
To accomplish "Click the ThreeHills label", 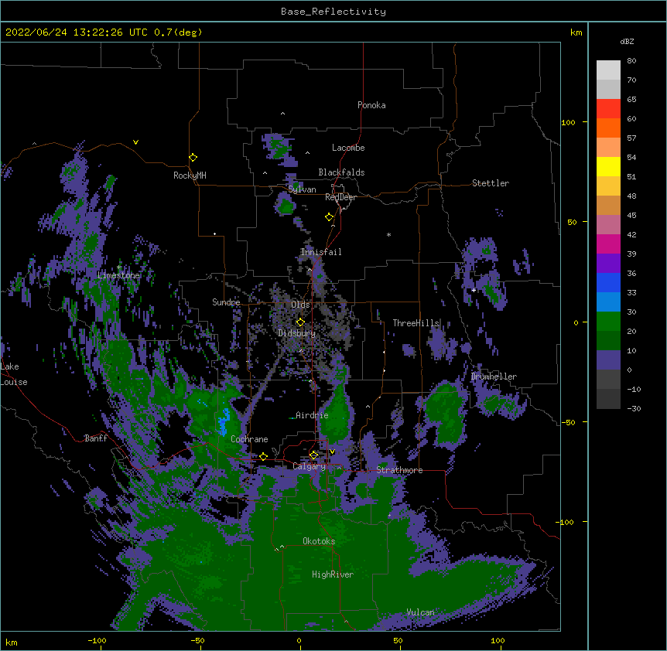I will pos(416,323).
